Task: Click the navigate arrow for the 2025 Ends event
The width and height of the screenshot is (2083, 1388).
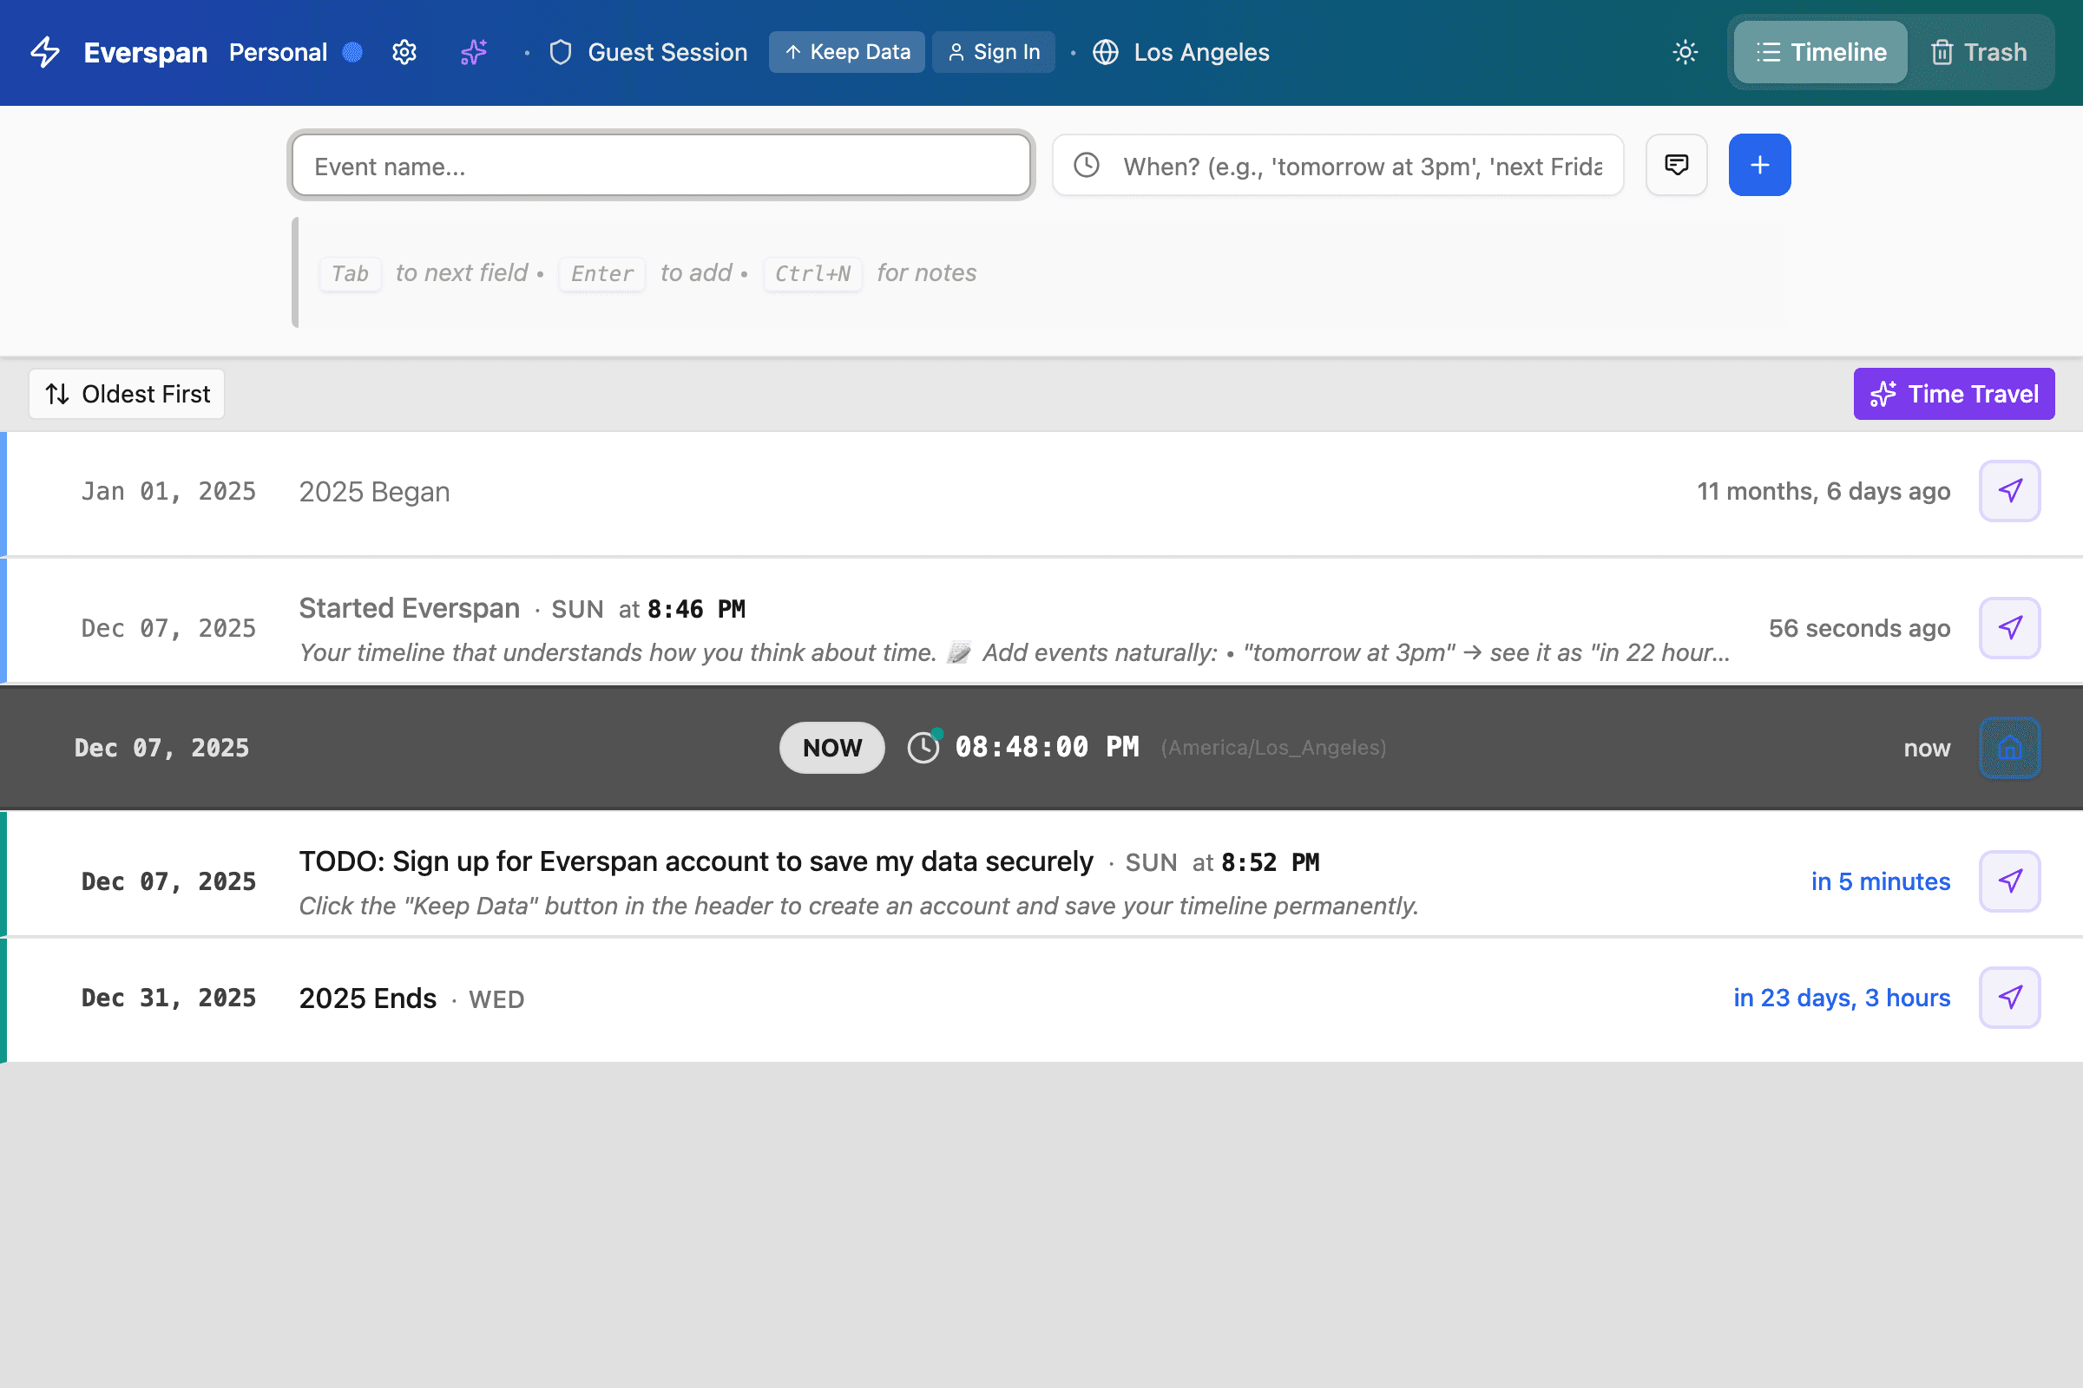Action: coord(2008,998)
